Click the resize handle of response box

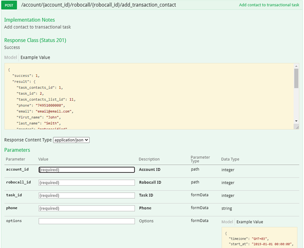click(297, 127)
